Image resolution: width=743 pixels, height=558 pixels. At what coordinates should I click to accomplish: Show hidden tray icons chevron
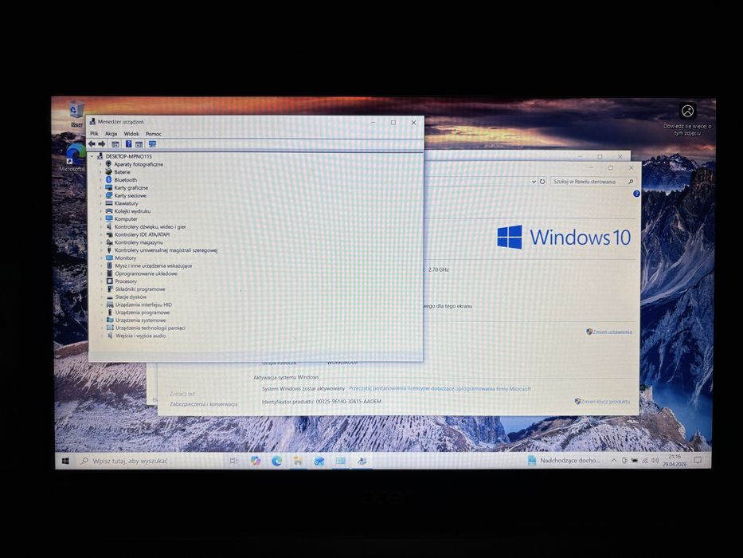click(614, 460)
